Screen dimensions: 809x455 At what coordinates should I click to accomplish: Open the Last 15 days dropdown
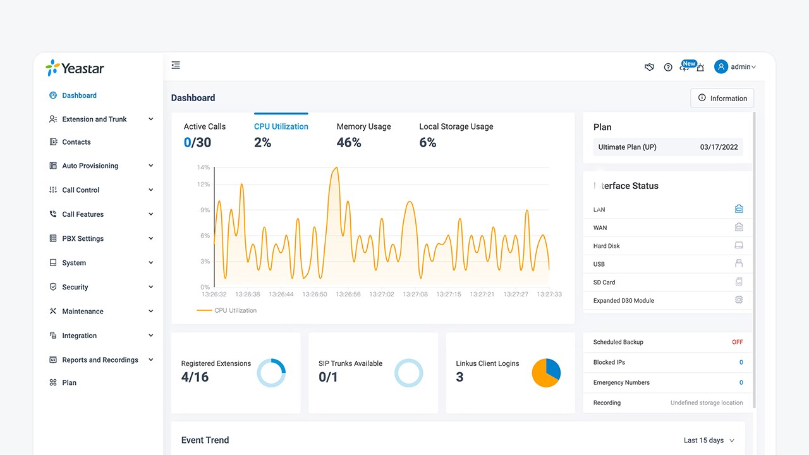[x=709, y=440]
